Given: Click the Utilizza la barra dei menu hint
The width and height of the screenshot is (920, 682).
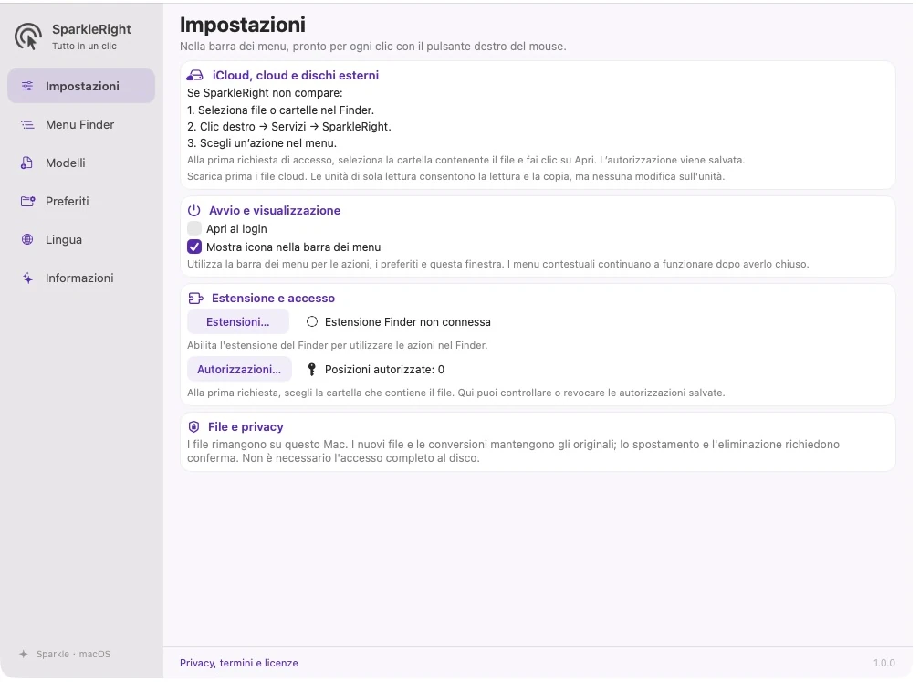Looking at the screenshot, I should click(x=498, y=264).
